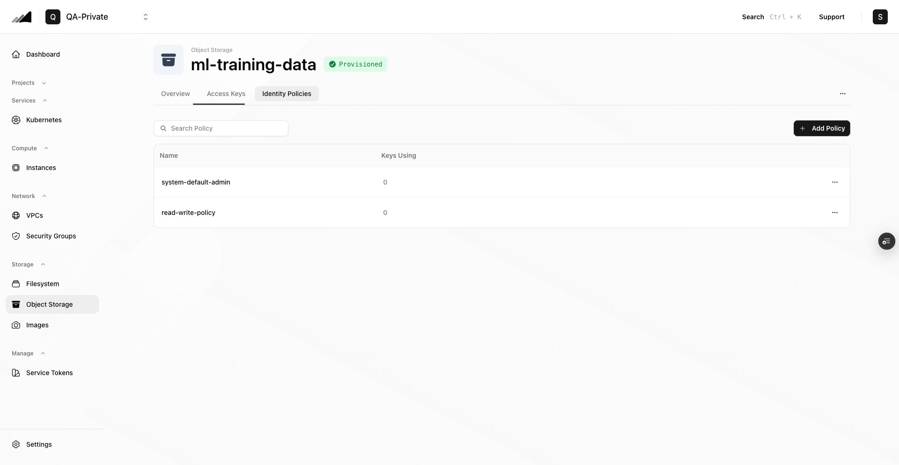The height and width of the screenshot is (465, 899).
Task: Click the Add Policy button
Action: click(822, 128)
